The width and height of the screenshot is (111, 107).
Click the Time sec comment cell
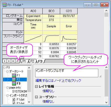click(33, 26)
